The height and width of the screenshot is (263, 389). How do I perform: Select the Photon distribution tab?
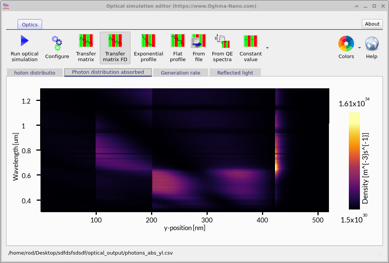[34, 72]
